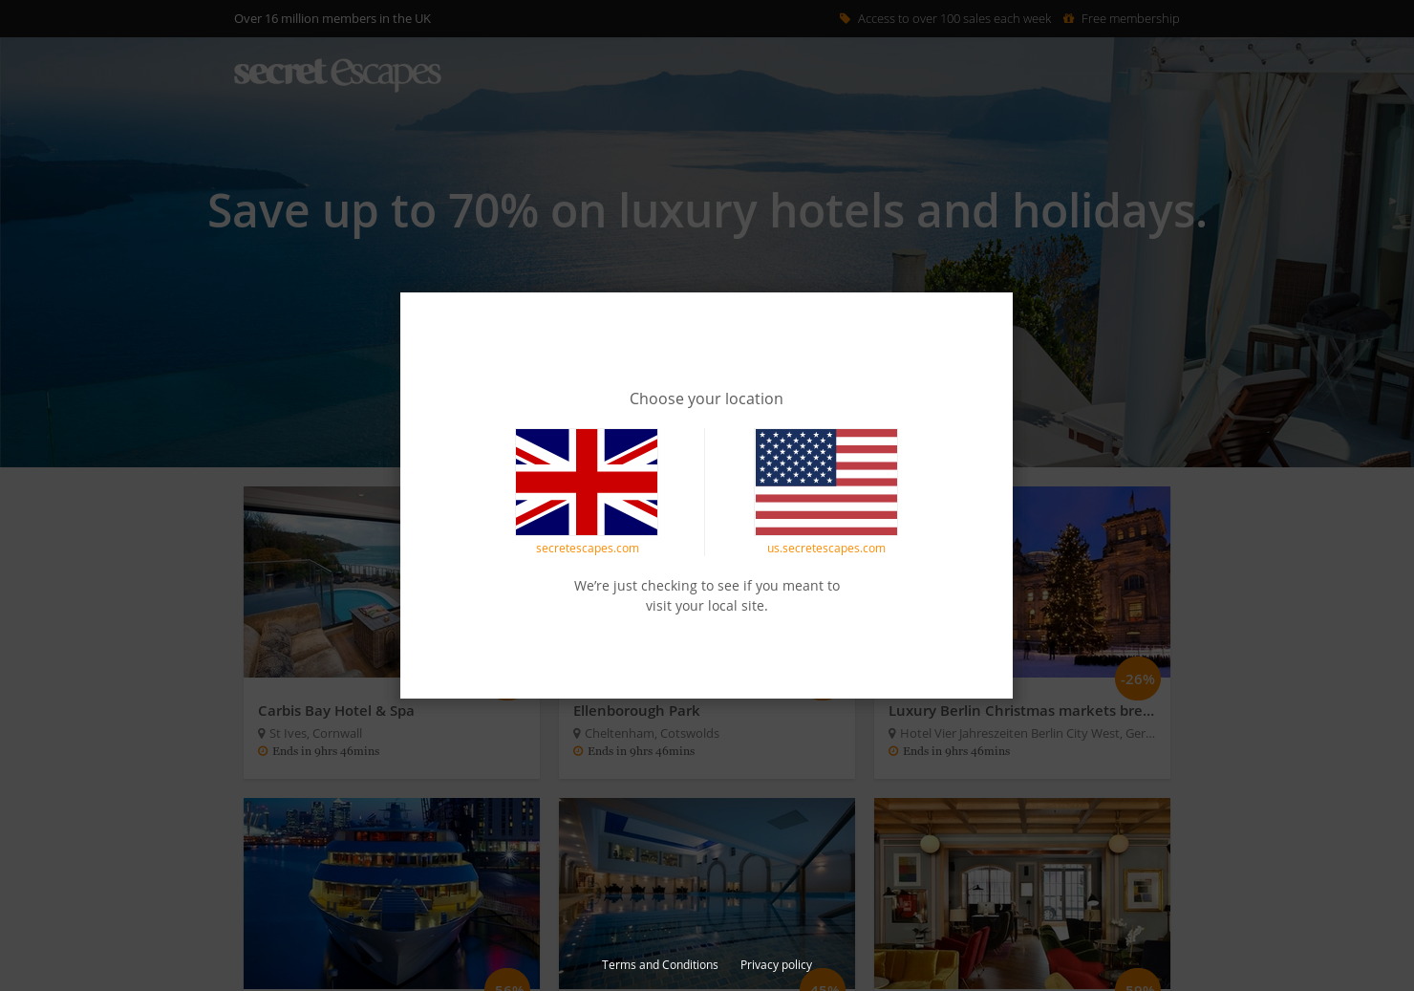Click the gift icon beside Free membership
The width and height of the screenshot is (1414, 991).
[x=1068, y=18]
